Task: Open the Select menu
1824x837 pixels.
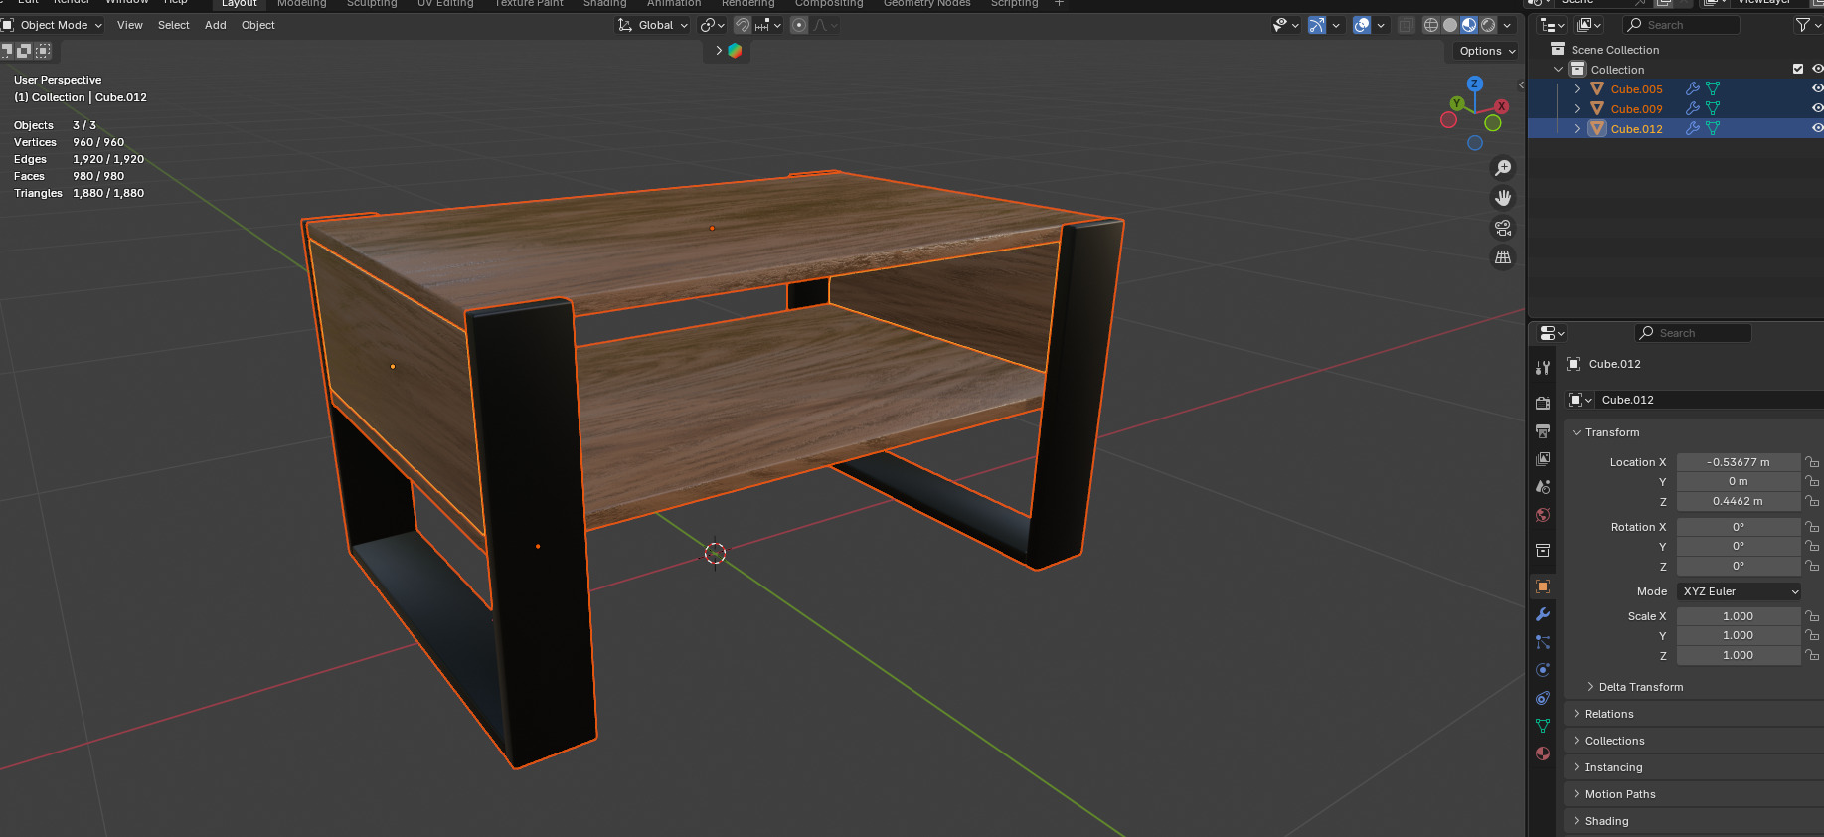Action: [173, 25]
